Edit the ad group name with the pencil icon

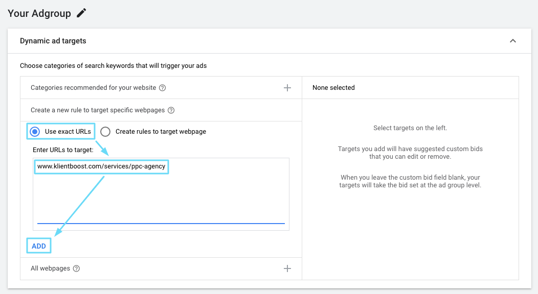[x=81, y=13]
